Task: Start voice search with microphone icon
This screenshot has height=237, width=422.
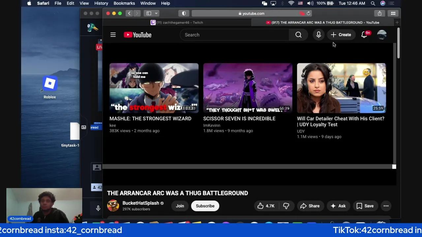Action: pyautogui.click(x=318, y=35)
